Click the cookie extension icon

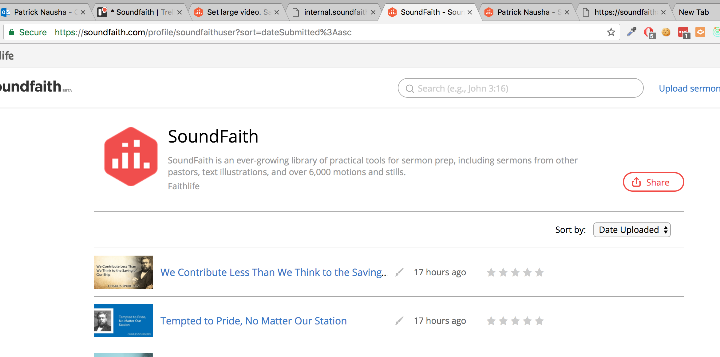(x=666, y=32)
